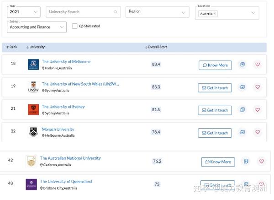Click the Australian National University logo
Screen dimensions: 274x200
[31, 161]
